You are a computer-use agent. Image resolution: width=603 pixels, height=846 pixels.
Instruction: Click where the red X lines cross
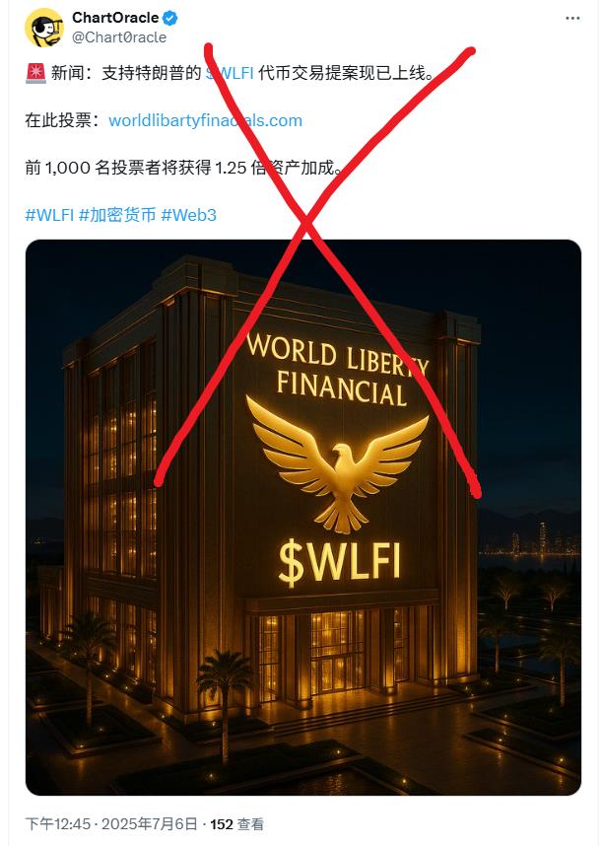click(x=306, y=220)
